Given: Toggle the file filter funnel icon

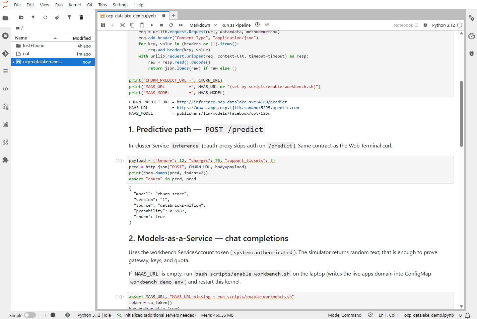Looking at the screenshot, I should [69, 17].
